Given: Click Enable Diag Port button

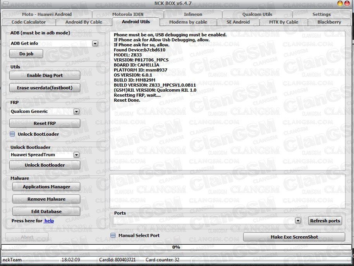Looking at the screenshot, I should click(x=45, y=75).
